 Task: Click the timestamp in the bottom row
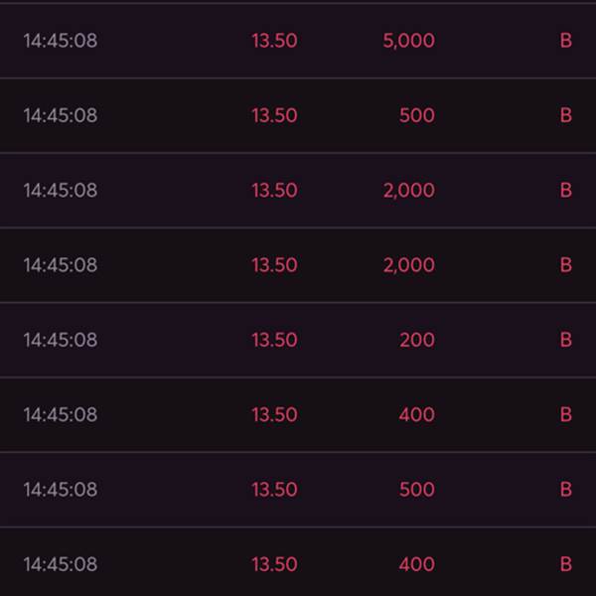coord(61,564)
